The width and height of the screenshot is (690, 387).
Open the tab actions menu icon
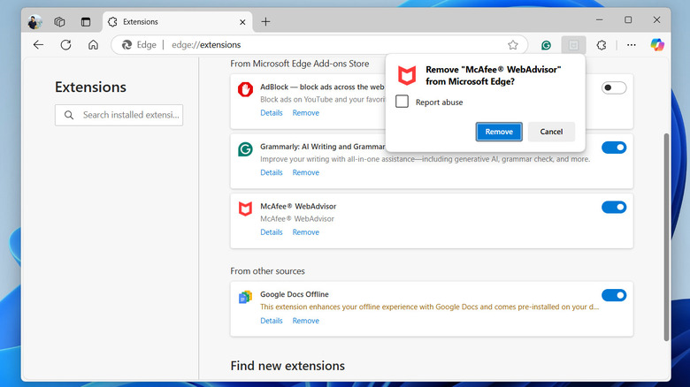click(86, 21)
